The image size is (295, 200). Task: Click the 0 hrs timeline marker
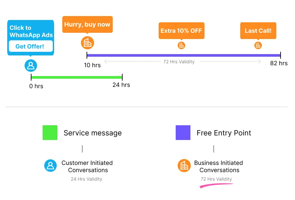[31, 77]
